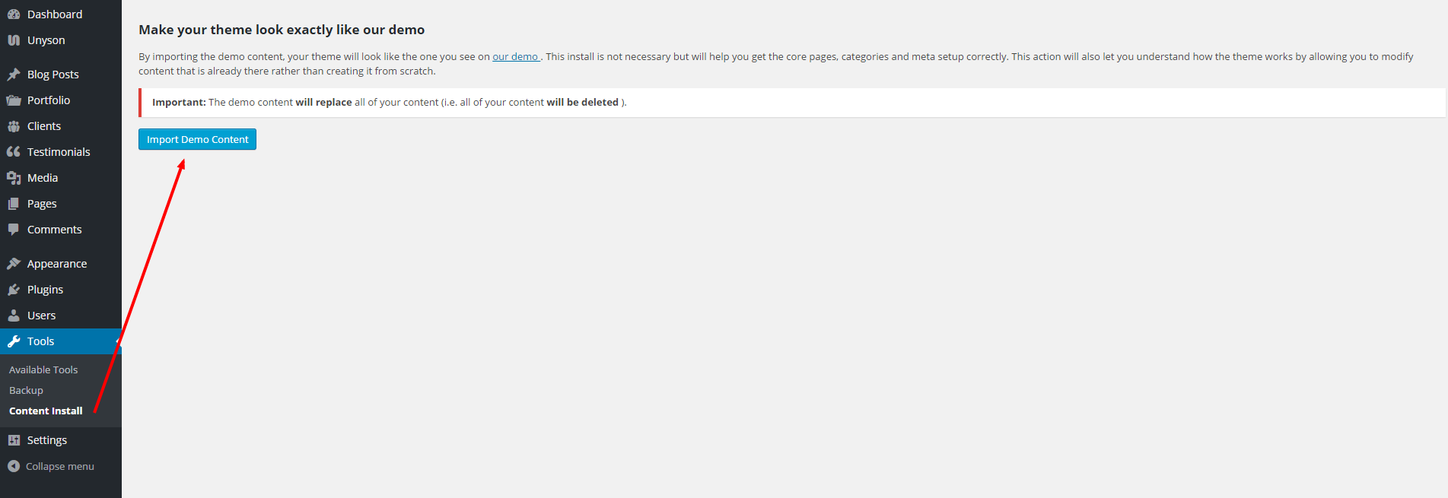This screenshot has height=498, width=1448.
Task: Click the Dashboard gauge icon
Action: [x=14, y=14]
